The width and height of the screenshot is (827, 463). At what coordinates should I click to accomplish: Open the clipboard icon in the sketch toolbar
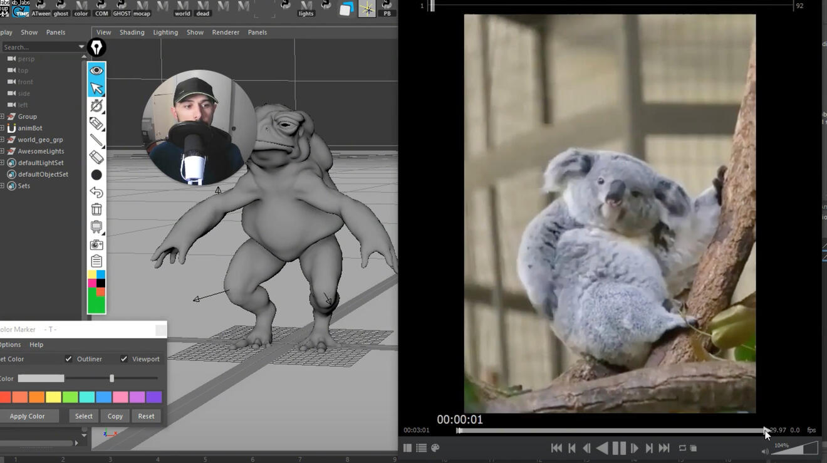[x=96, y=261]
